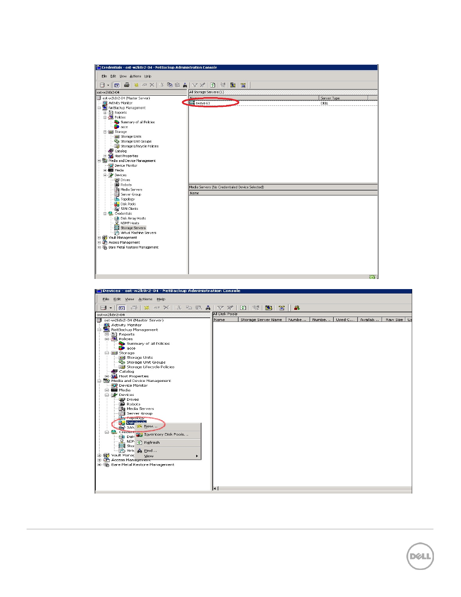Click the binoculars Find icon in Devices toolbar
This screenshot has height=597, width=461.
pos(208,307)
